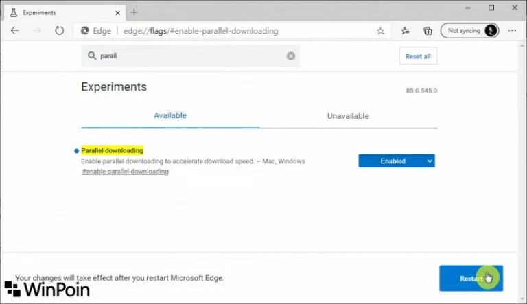Minimize the Edge window
This screenshot has width=527, height=304.
pyautogui.click(x=468, y=8)
